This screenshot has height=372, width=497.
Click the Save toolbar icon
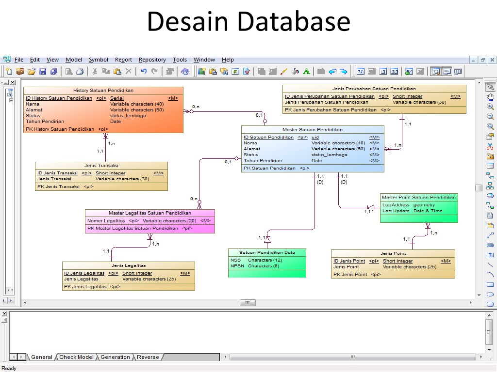click(43, 71)
